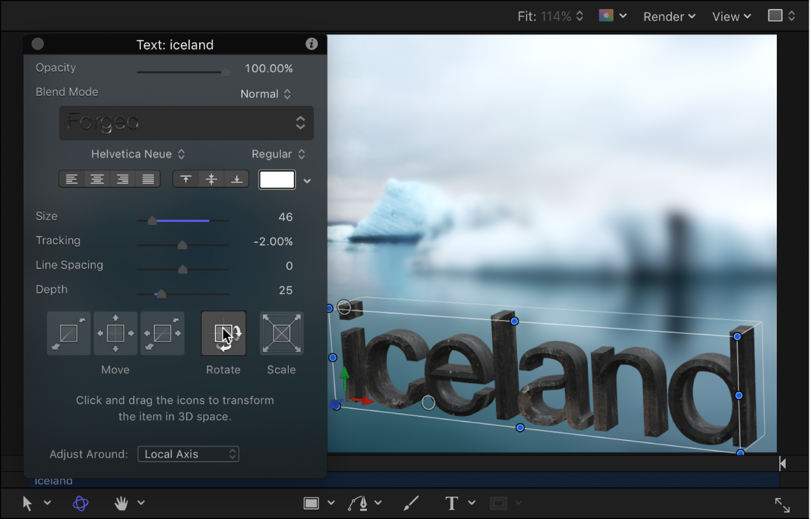Select the Pan hand tool
The width and height of the screenshot is (810, 519).
(x=121, y=503)
